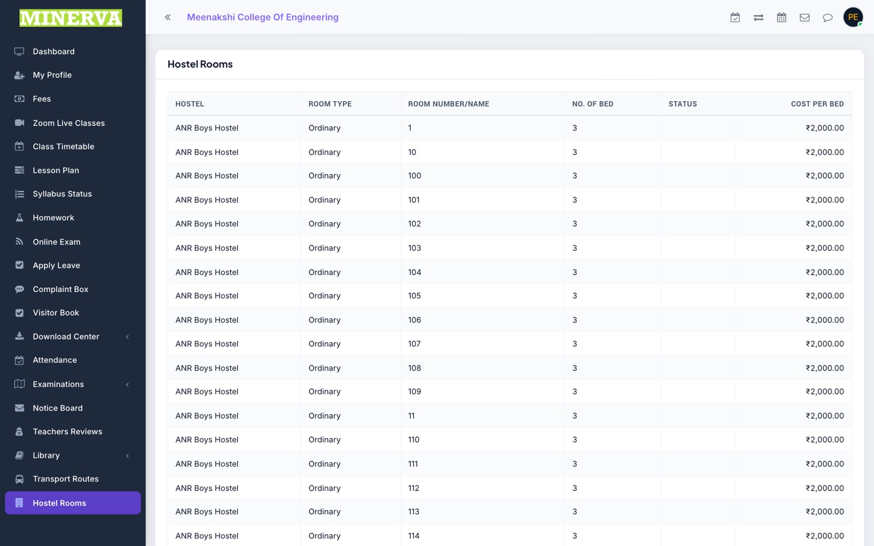Click the Hostel Rooms building icon
Image resolution: width=874 pixels, height=546 pixels.
point(19,503)
